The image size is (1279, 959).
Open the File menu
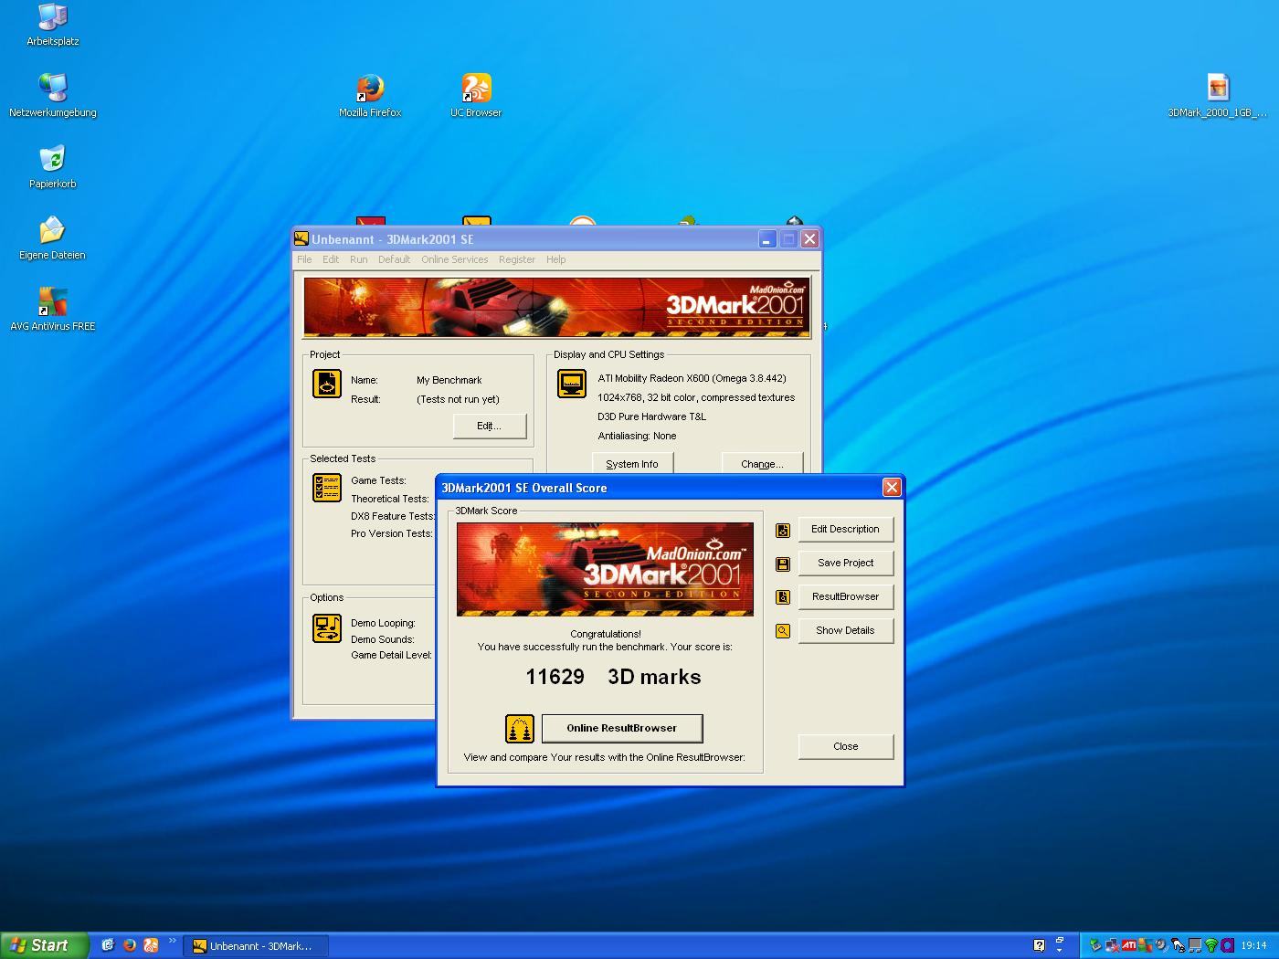click(x=304, y=259)
